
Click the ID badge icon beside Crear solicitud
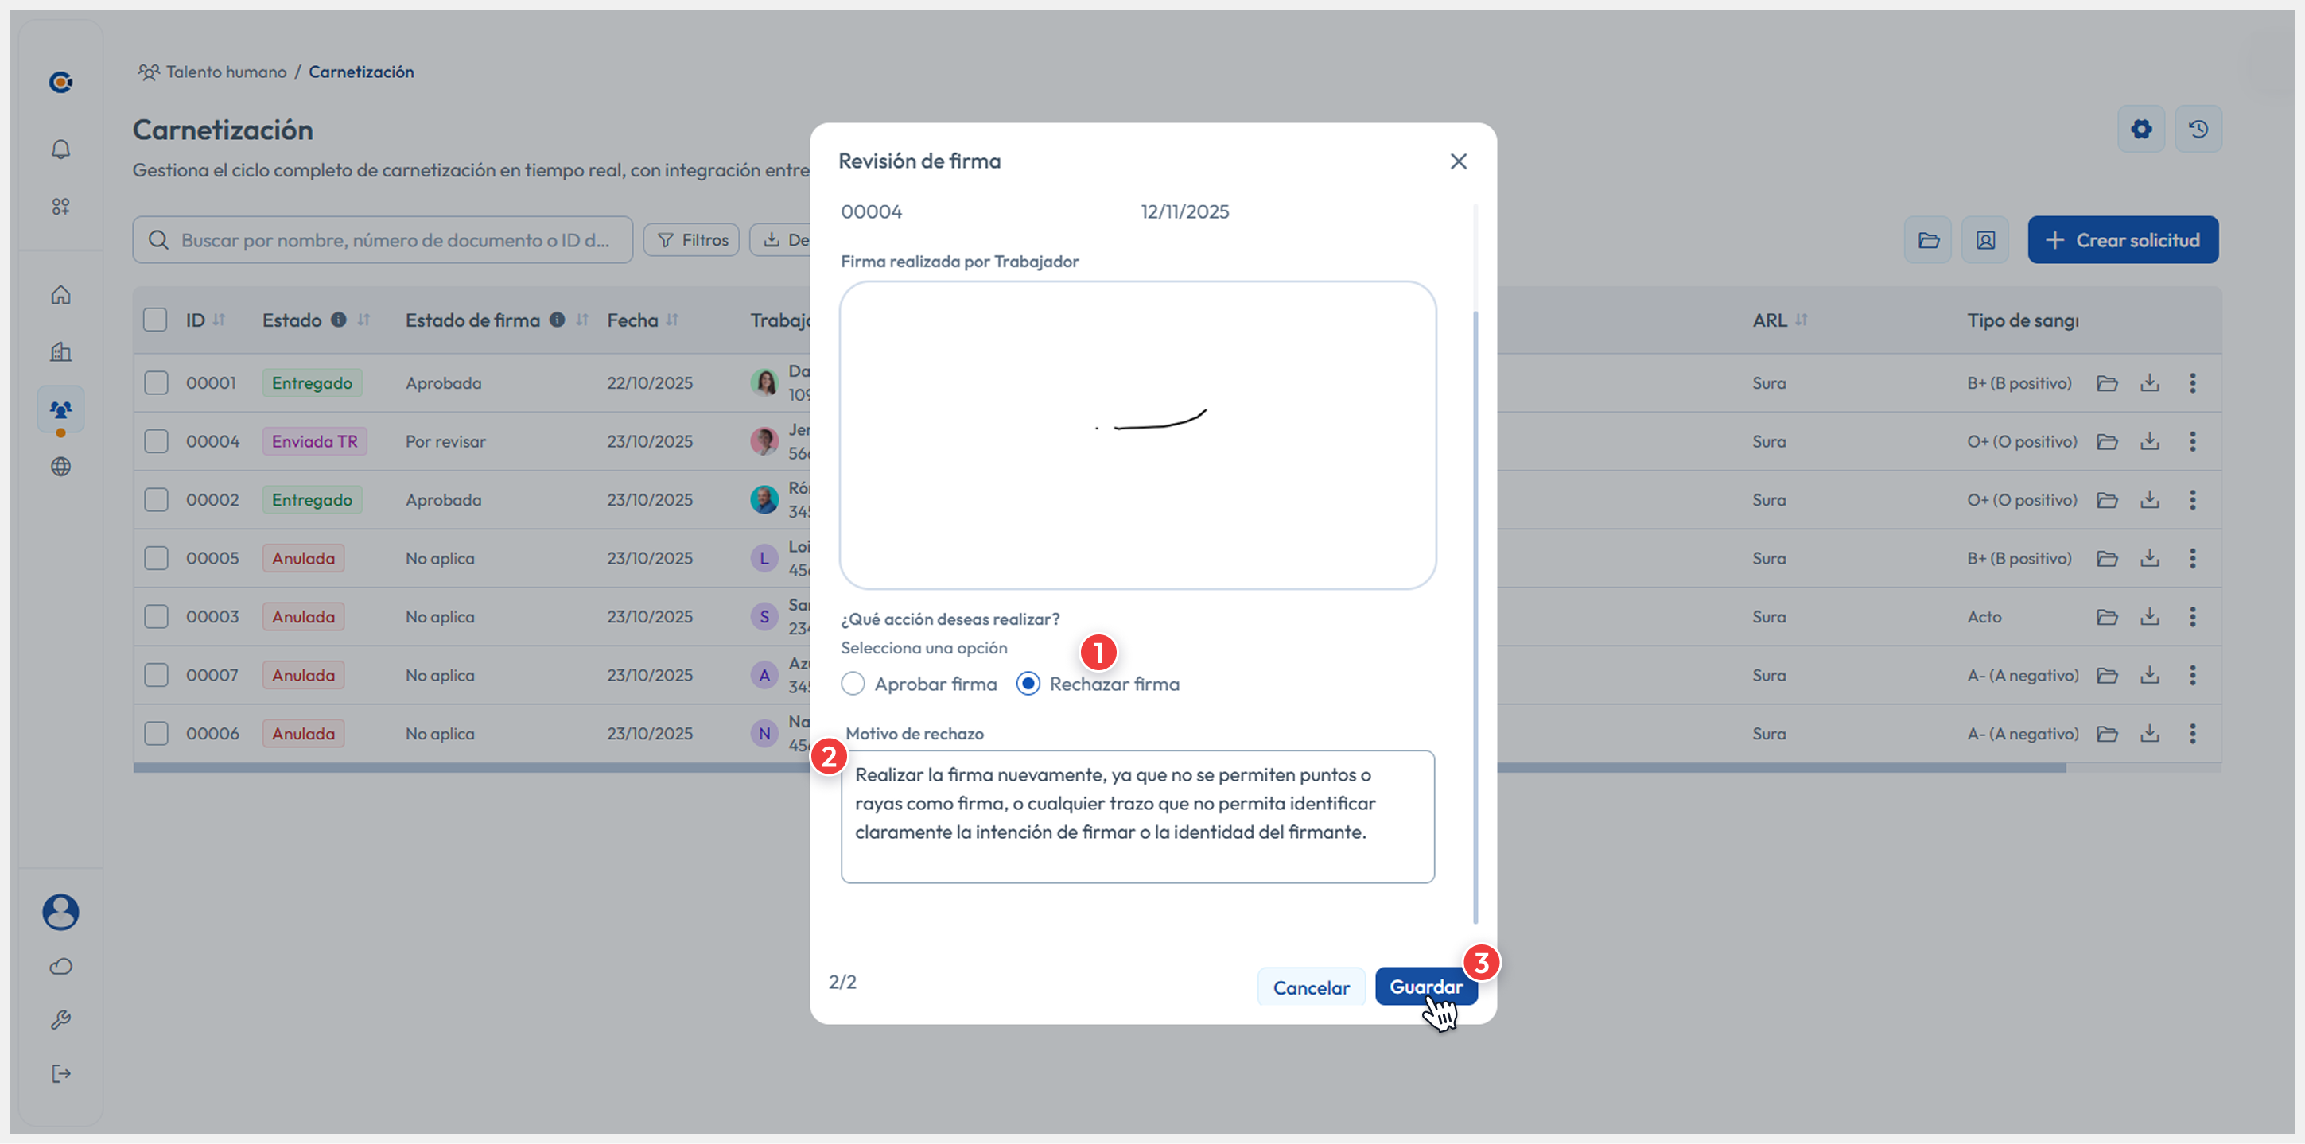click(1985, 240)
